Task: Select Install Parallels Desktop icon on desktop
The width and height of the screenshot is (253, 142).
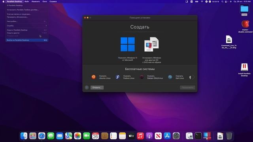Action: [x=244, y=70]
